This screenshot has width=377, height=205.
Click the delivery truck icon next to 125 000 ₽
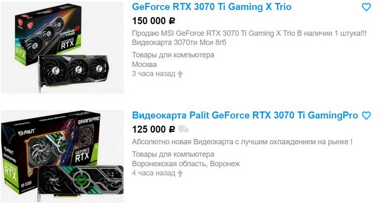point(183,130)
